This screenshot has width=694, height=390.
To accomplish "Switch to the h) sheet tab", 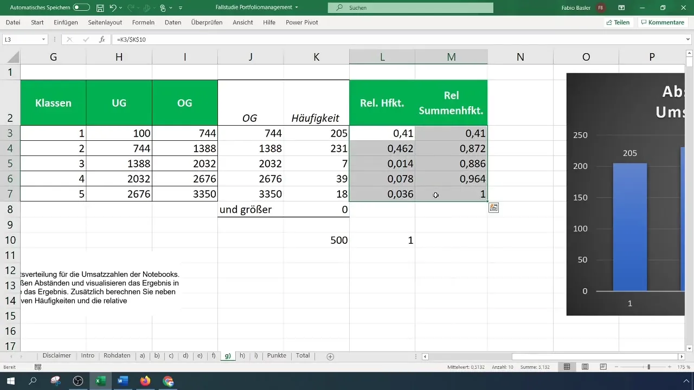I will (242, 356).
